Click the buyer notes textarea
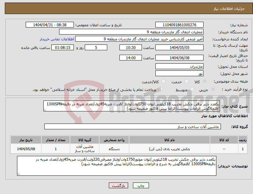This screenshot has width=253, height=194. pyautogui.click(x=117, y=166)
